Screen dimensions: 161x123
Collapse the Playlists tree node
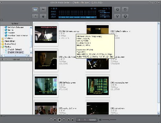1,47
